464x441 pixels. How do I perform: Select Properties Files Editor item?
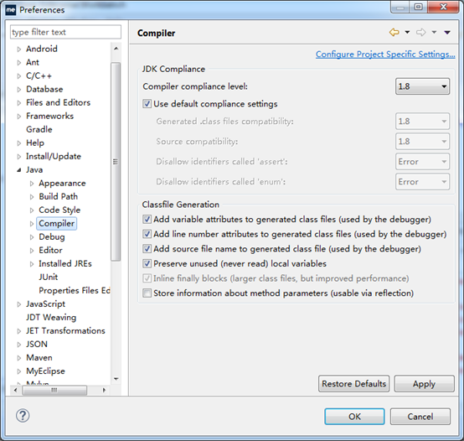[x=75, y=291]
